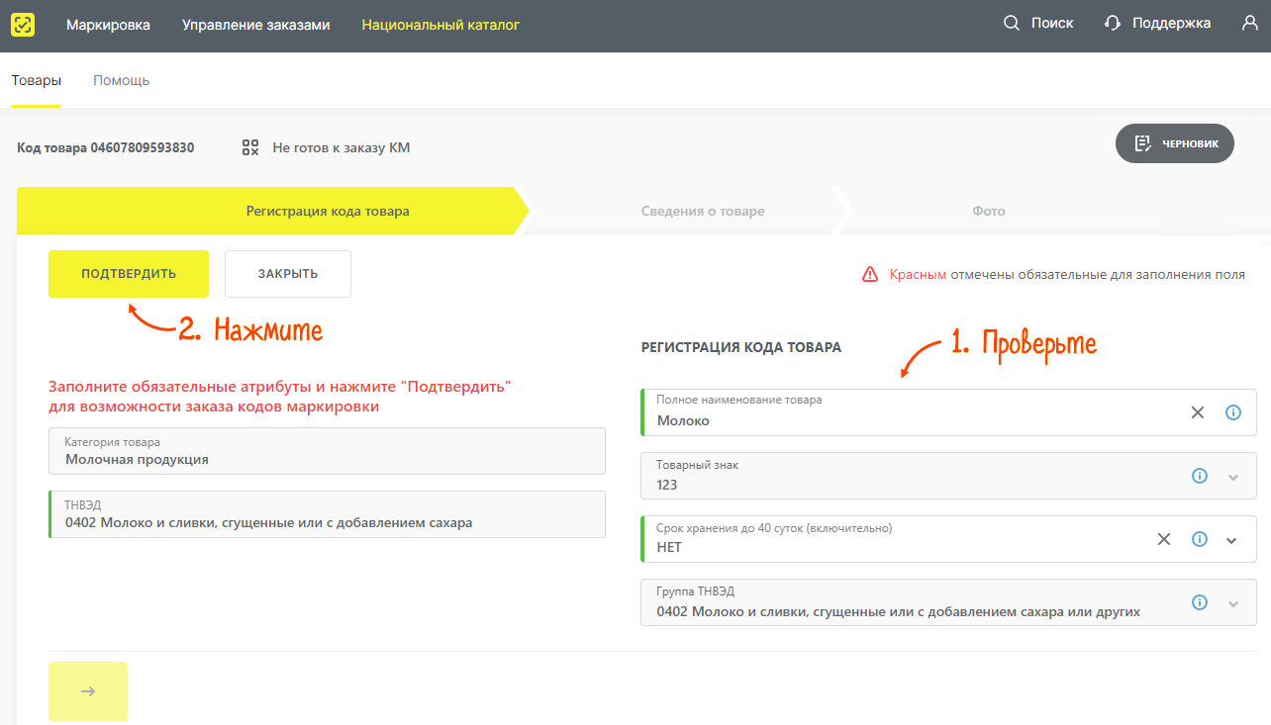Screen dimensions: 1271x725
Task: Click the support headset icon
Action: 1113,23
